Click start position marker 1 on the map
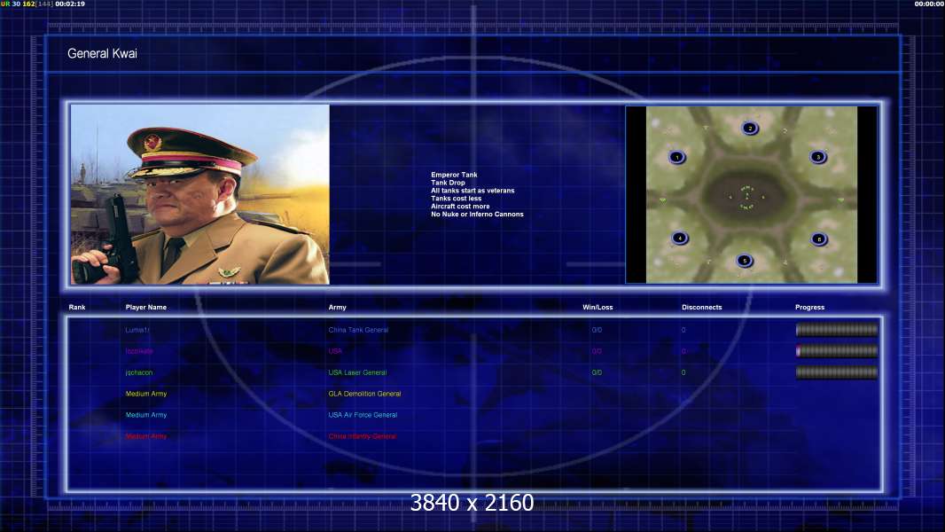 click(x=676, y=158)
